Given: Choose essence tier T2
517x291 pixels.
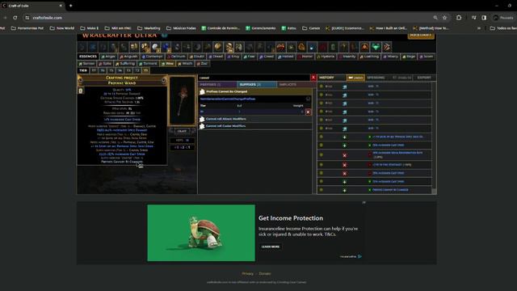Looking at the screenshot, I should [x=137, y=70].
